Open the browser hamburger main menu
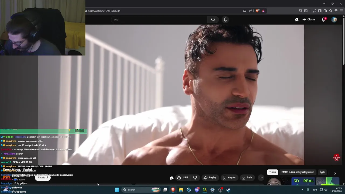 pos(341,11)
